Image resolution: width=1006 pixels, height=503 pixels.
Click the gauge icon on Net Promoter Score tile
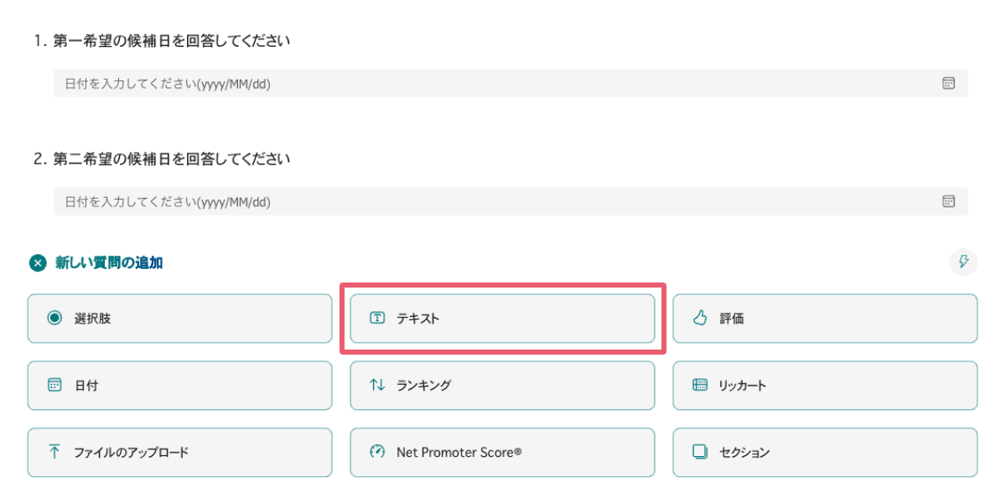378,452
